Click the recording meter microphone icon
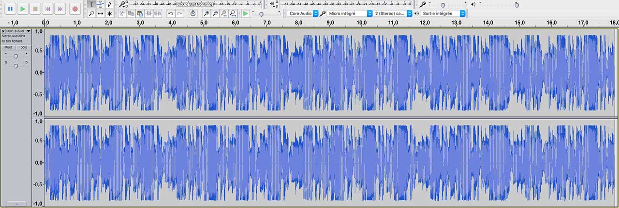The width and height of the screenshot is (619, 208). pos(122,4)
